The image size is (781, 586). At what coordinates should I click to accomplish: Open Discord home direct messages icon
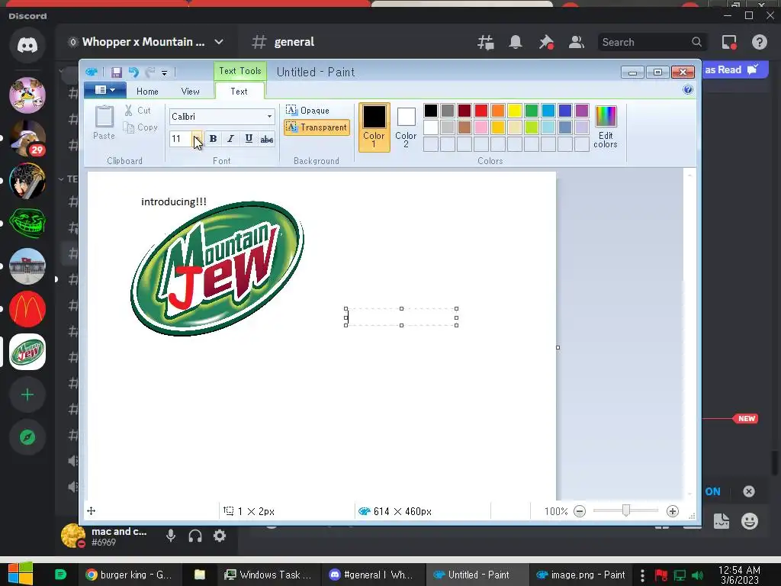[27, 46]
